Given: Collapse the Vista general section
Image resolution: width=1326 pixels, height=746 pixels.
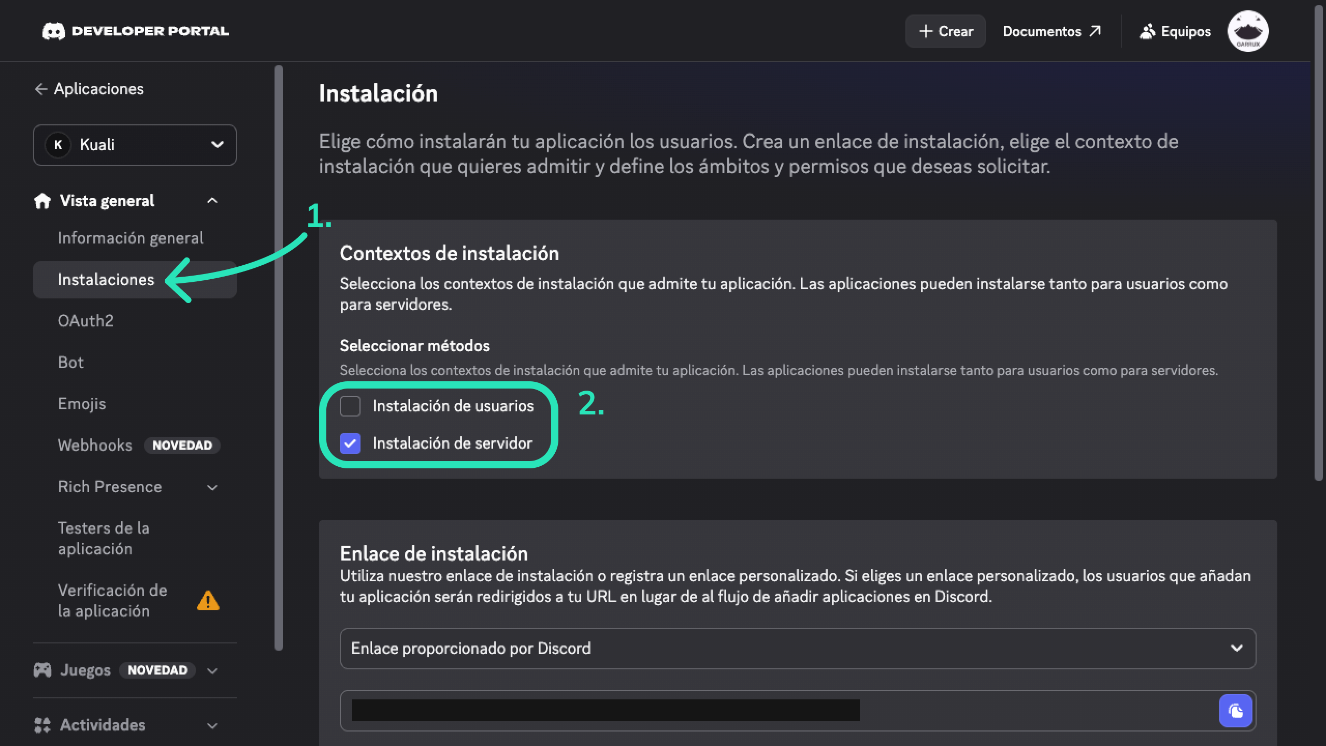Looking at the screenshot, I should [212, 201].
